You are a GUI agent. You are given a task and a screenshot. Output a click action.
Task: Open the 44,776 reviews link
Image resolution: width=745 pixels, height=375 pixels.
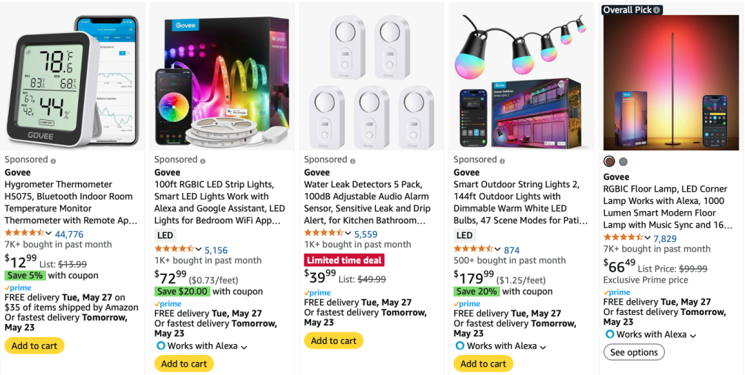69,234
